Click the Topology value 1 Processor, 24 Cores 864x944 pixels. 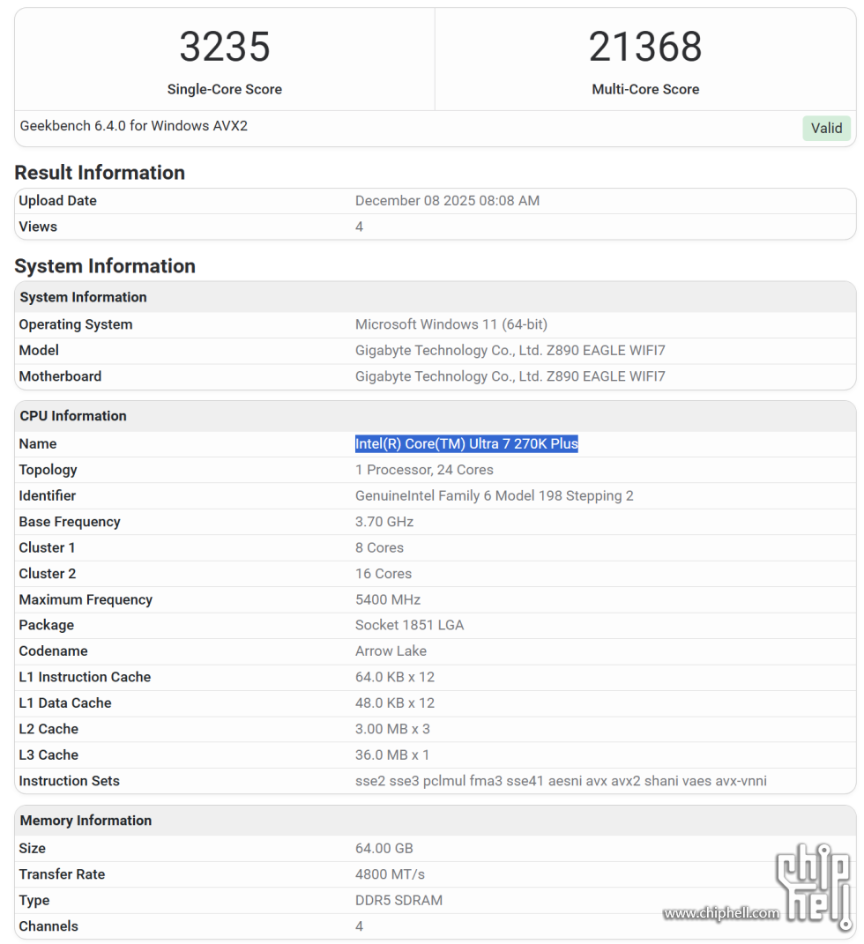coord(424,470)
